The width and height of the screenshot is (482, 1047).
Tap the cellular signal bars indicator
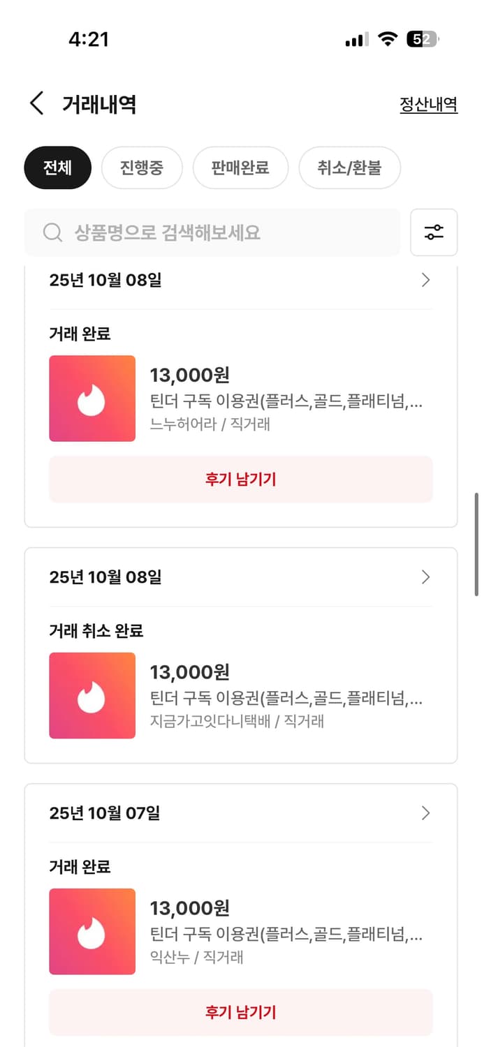355,40
